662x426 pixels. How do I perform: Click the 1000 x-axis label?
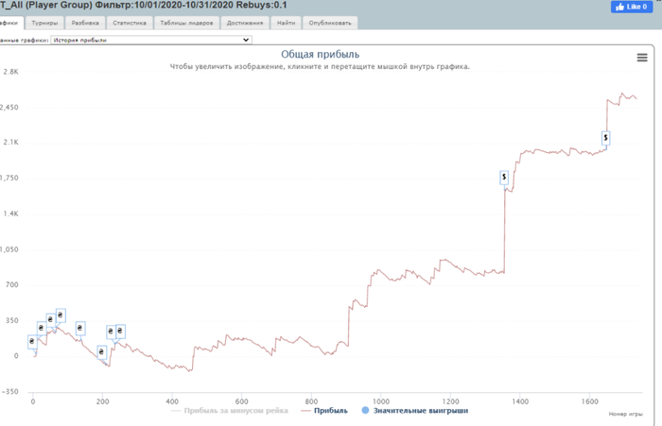381,401
